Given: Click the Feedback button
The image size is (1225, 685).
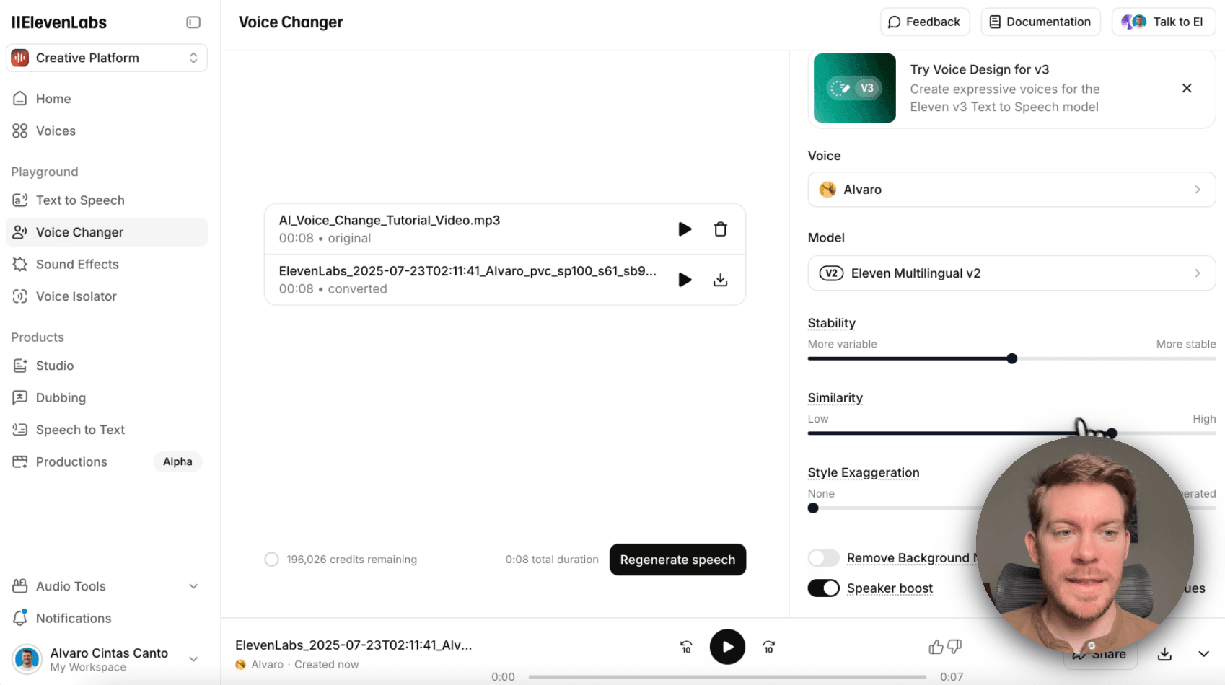Looking at the screenshot, I should coord(925,22).
